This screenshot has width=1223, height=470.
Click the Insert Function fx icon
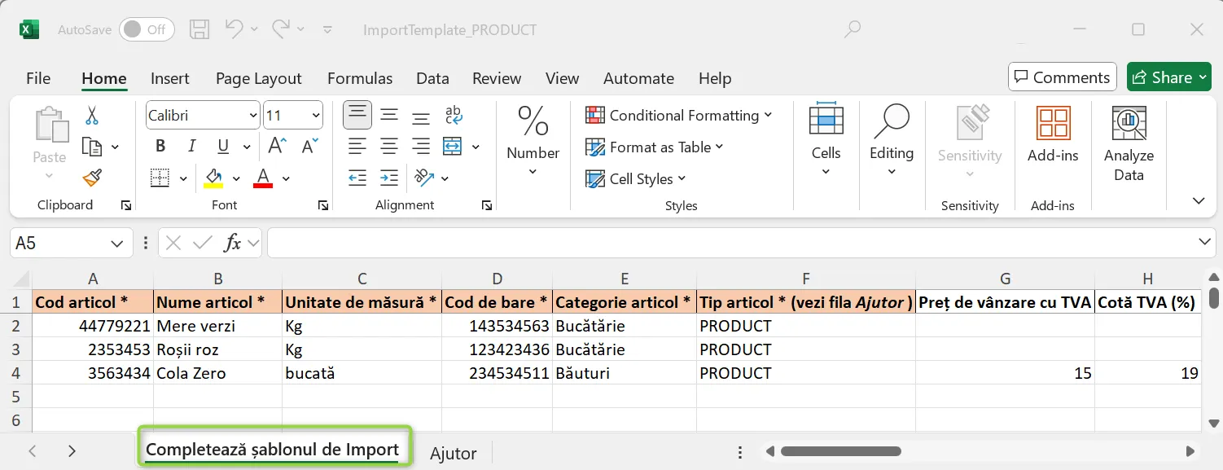[233, 242]
